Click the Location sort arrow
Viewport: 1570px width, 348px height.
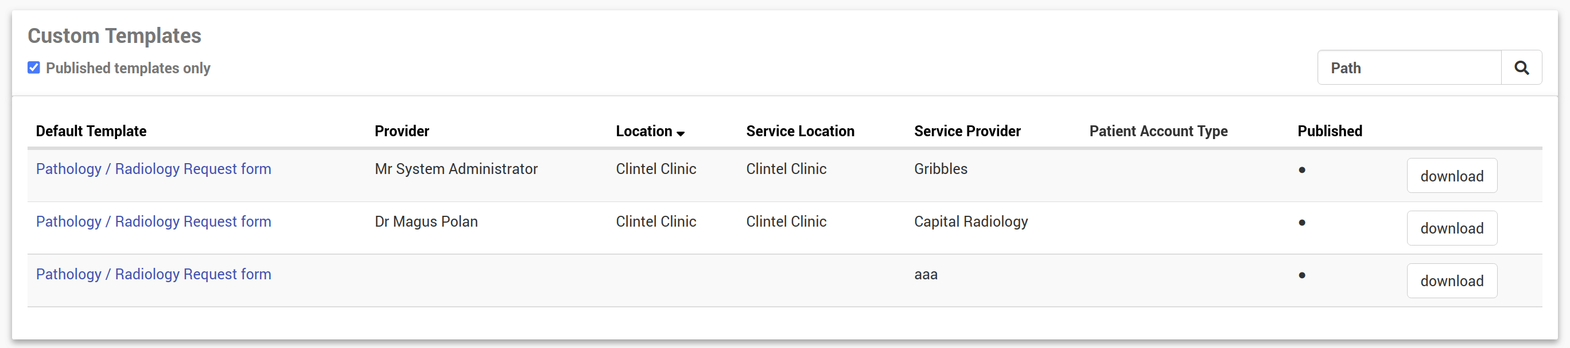680,133
